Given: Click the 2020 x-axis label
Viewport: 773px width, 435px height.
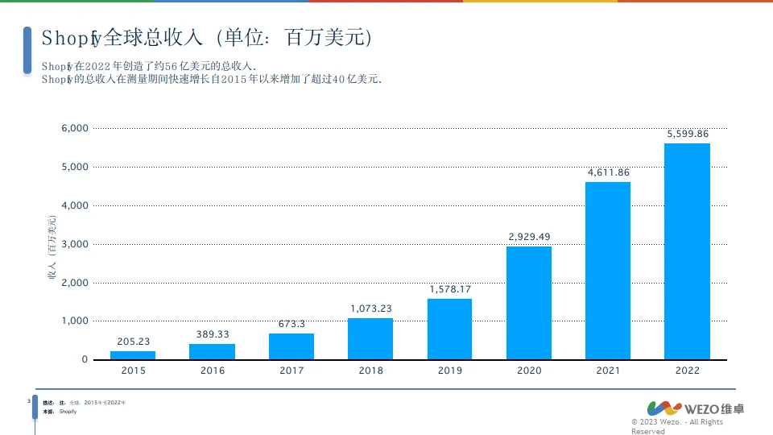Looking at the screenshot, I should pos(529,371).
